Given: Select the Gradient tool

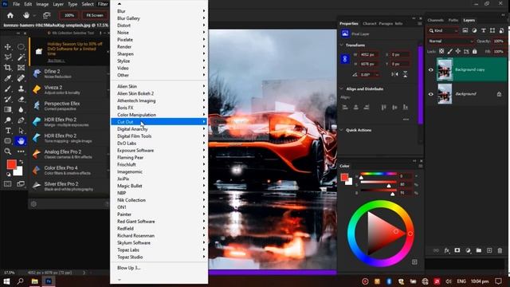Looking at the screenshot, I should (x=7, y=110).
